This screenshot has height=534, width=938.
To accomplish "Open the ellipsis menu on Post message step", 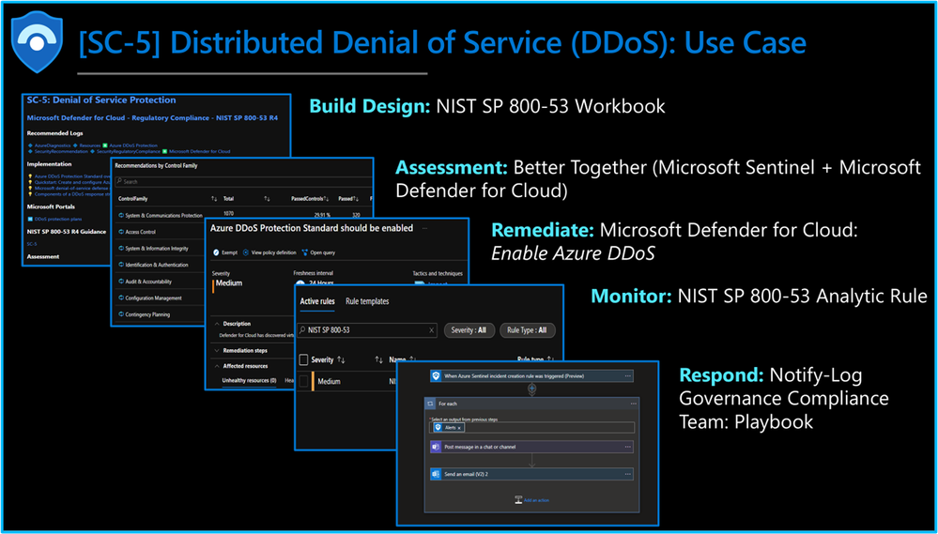I will point(627,447).
